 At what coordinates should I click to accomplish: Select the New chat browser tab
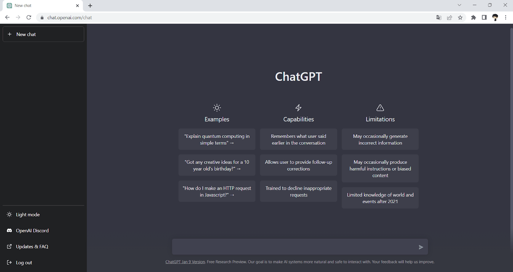[43, 6]
